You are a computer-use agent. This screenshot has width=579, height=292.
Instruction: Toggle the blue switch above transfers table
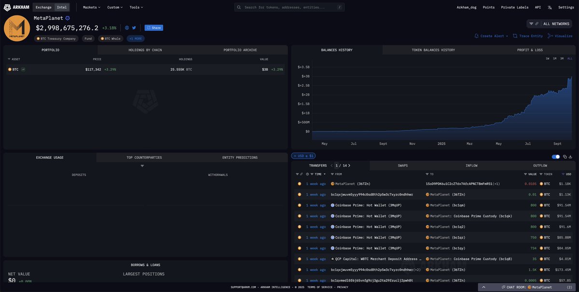[556, 156]
